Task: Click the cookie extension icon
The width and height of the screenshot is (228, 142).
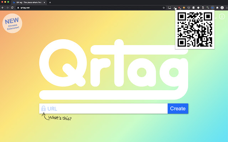Action: pos(184,8)
